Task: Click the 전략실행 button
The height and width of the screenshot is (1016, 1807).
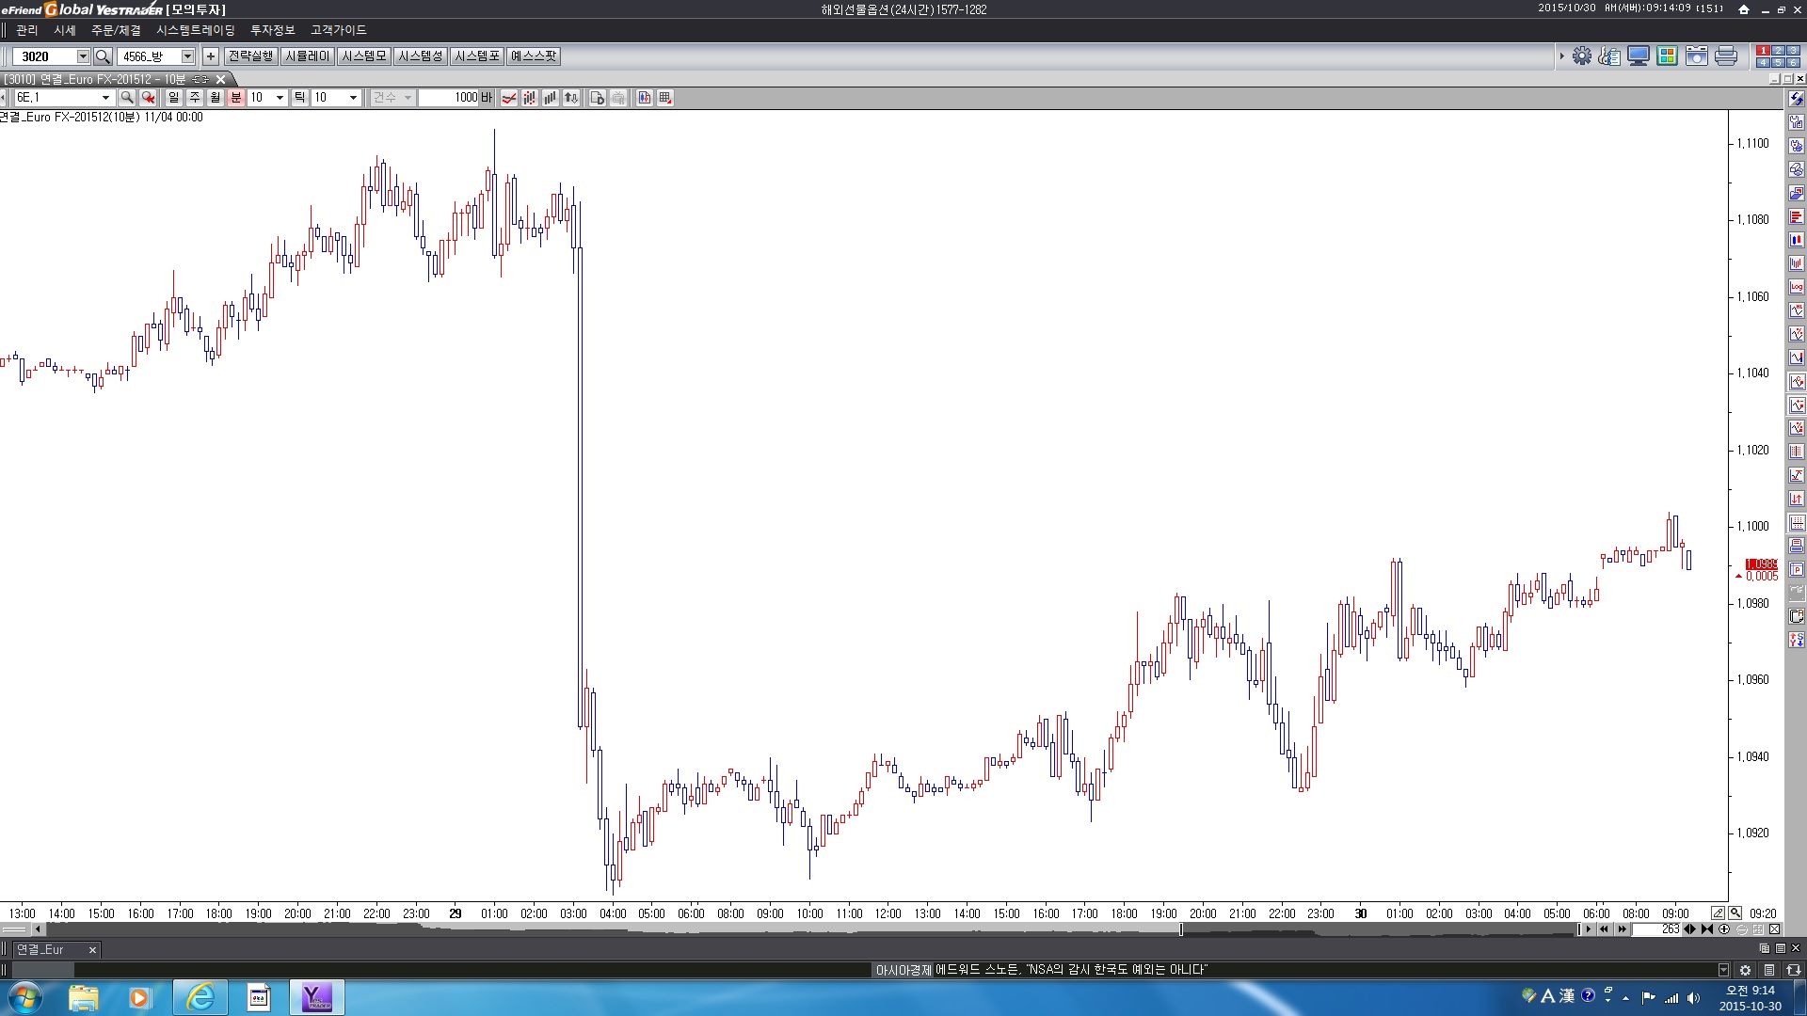Action: (x=250, y=56)
